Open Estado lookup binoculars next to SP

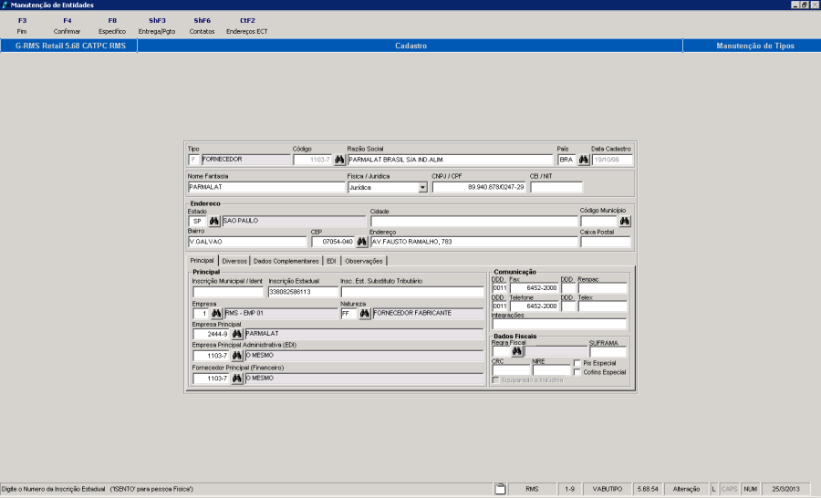[x=214, y=221]
